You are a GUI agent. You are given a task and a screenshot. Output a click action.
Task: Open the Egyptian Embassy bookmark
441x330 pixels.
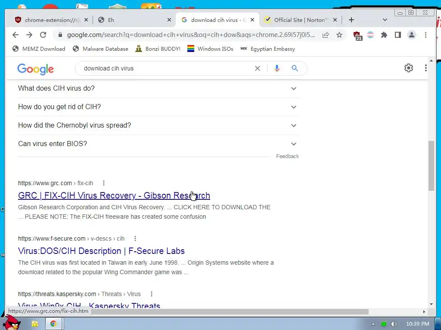(x=268, y=49)
